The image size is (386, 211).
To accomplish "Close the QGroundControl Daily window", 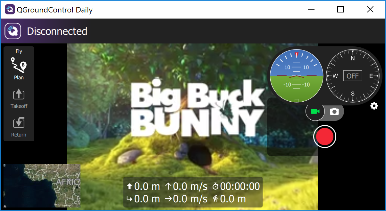I will pyautogui.click(x=370, y=10).
